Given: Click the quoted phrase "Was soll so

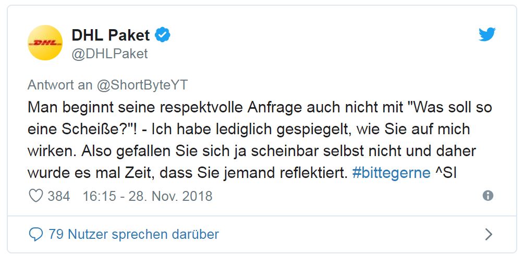Looking at the screenshot, I should pos(449,108).
